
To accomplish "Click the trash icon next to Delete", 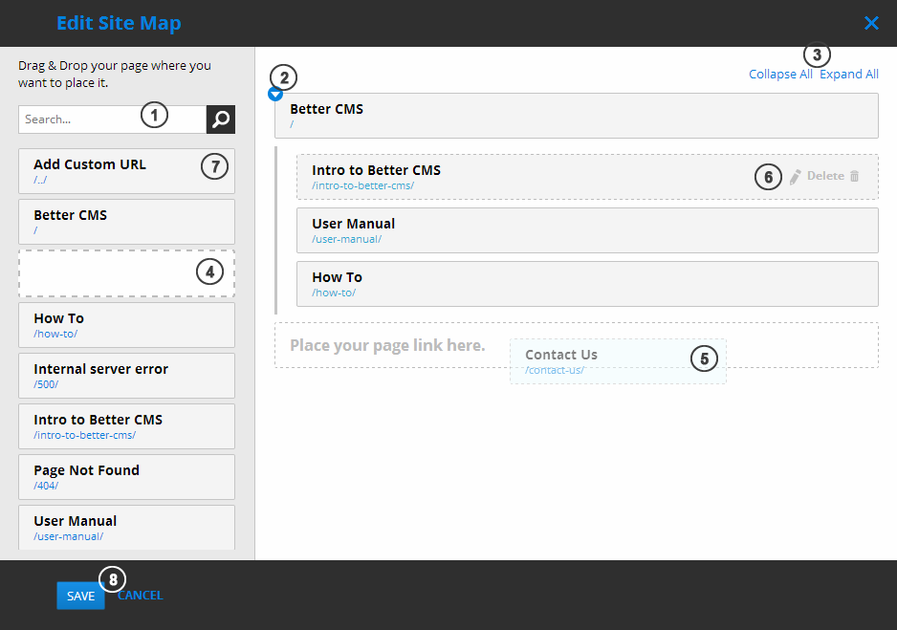I will point(855,176).
